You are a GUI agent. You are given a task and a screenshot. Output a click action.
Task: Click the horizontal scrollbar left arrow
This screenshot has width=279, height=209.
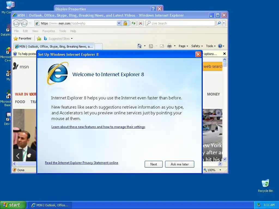click(x=15, y=164)
